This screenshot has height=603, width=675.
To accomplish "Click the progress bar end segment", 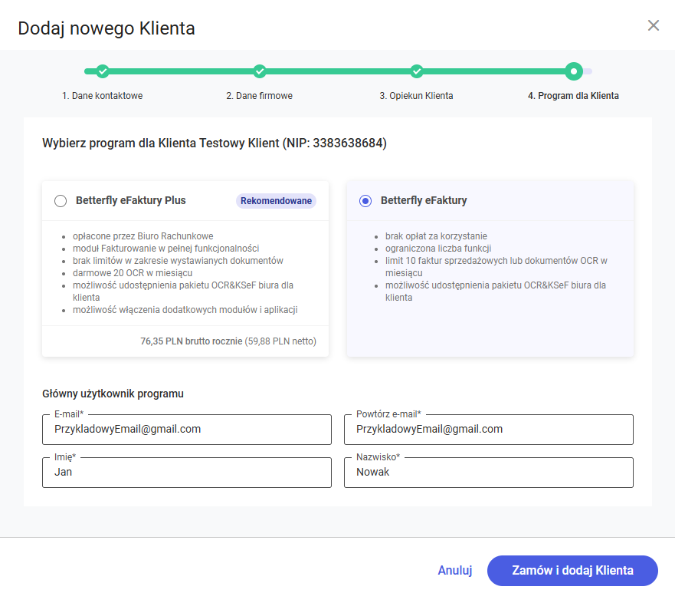I will click(588, 71).
